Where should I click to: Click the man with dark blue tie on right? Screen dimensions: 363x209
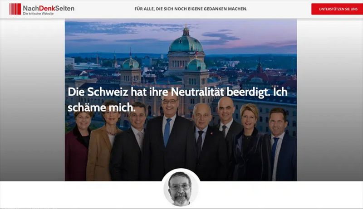pyautogui.click(x=282, y=145)
